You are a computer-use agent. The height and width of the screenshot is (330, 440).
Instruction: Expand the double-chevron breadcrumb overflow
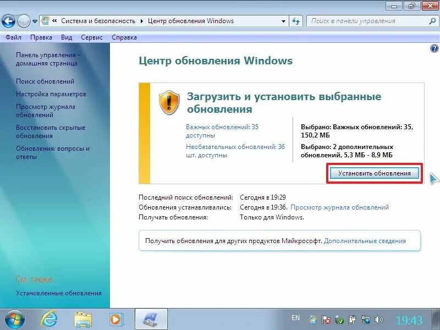(x=54, y=21)
